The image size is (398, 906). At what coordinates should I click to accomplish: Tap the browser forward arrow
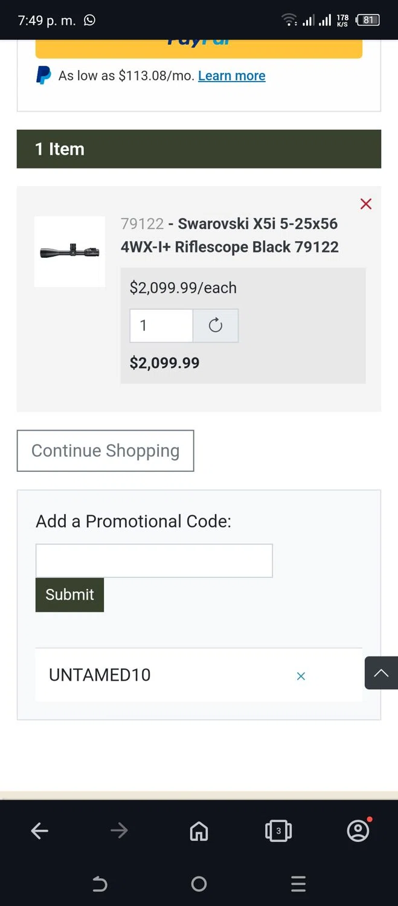tap(119, 831)
